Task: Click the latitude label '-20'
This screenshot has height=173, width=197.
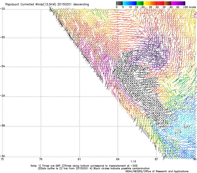Action: [2, 9]
